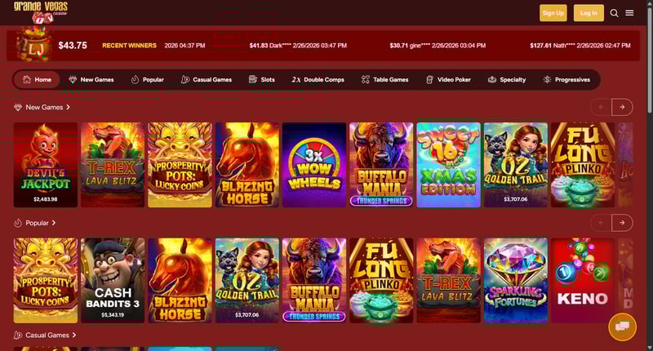The height and width of the screenshot is (351, 653).
Task: Show next Popular games with right arrow
Action: (x=622, y=223)
